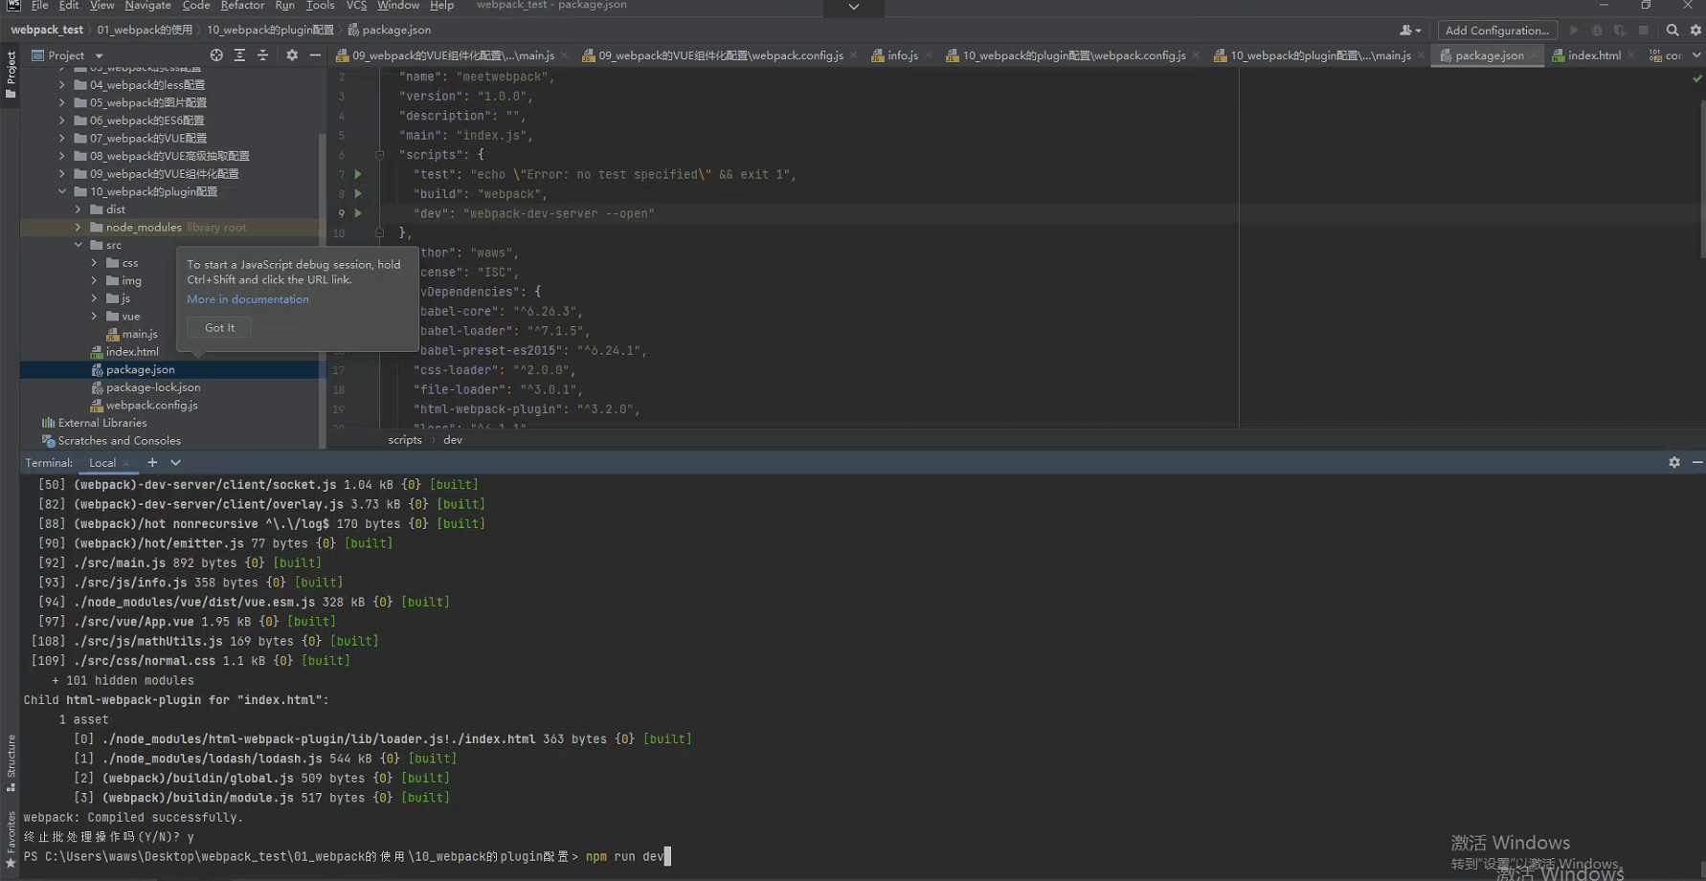Click the Add Configuration... button
This screenshot has width=1706, height=881.
(1497, 31)
